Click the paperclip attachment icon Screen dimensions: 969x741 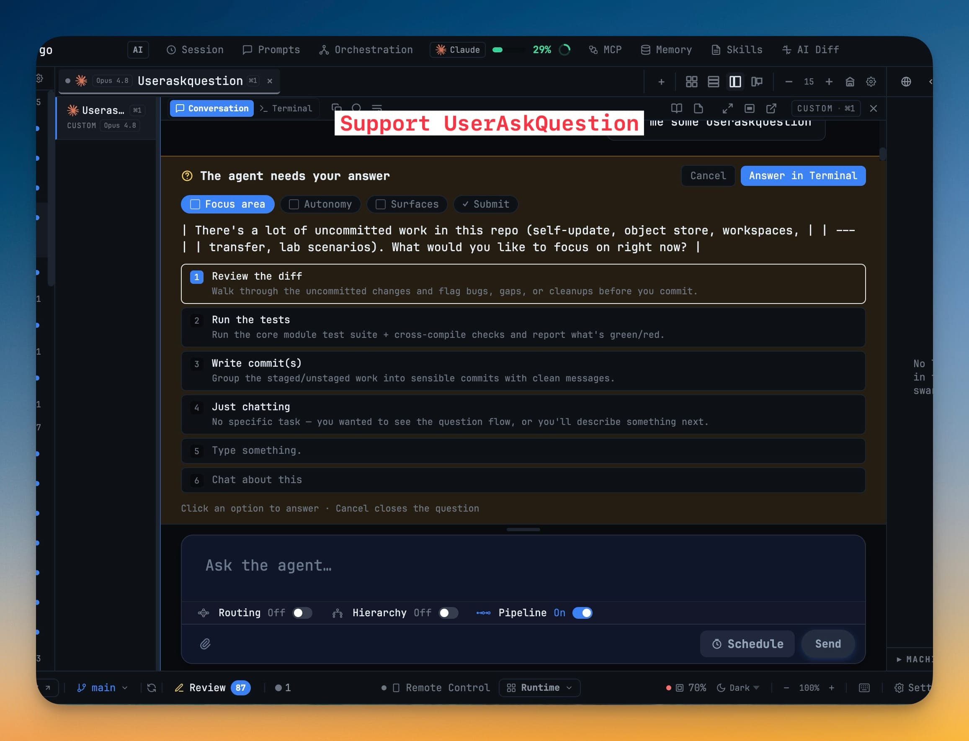click(205, 644)
